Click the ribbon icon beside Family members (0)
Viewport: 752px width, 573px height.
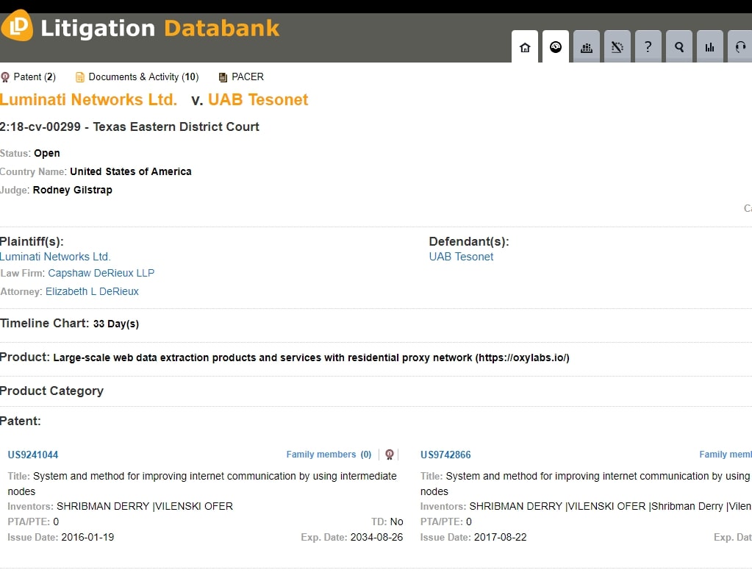(x=390, y=455)
